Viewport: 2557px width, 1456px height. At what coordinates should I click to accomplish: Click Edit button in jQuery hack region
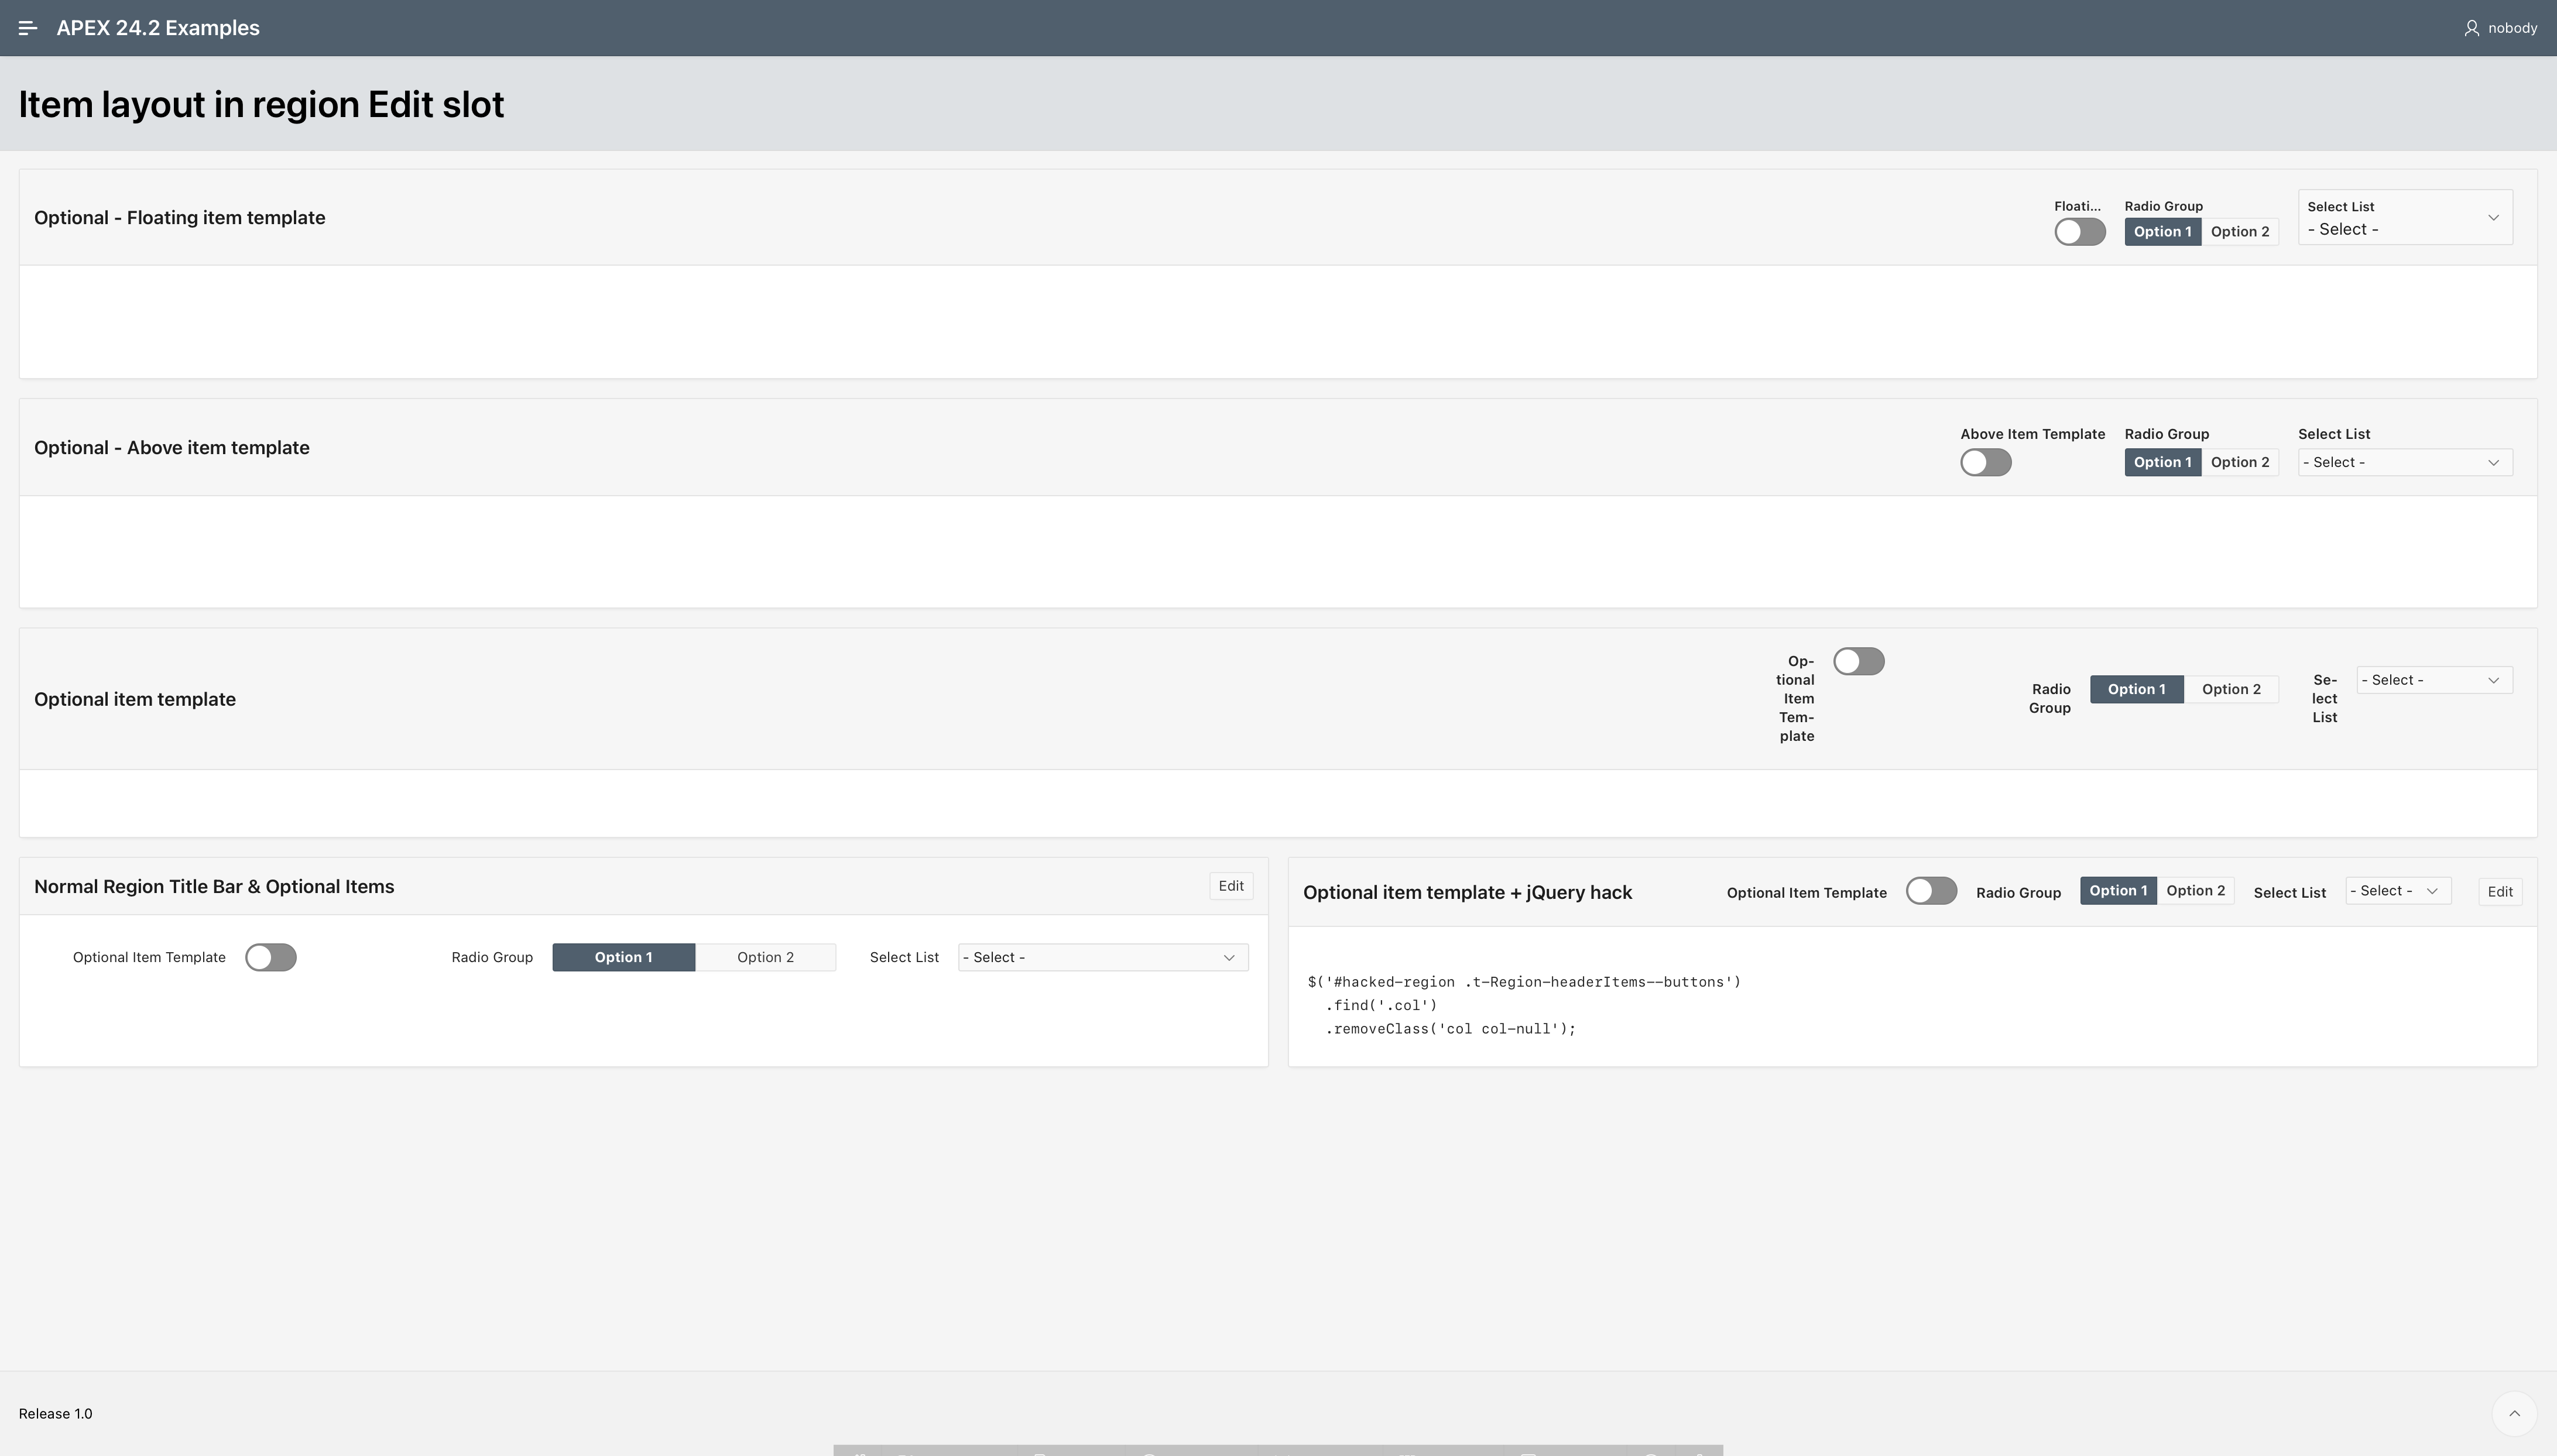point(2499,892)
